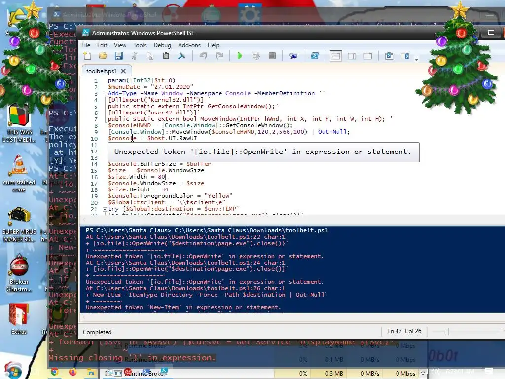
Task: Open the 'Extras' desktop icon
Action: 19,319
